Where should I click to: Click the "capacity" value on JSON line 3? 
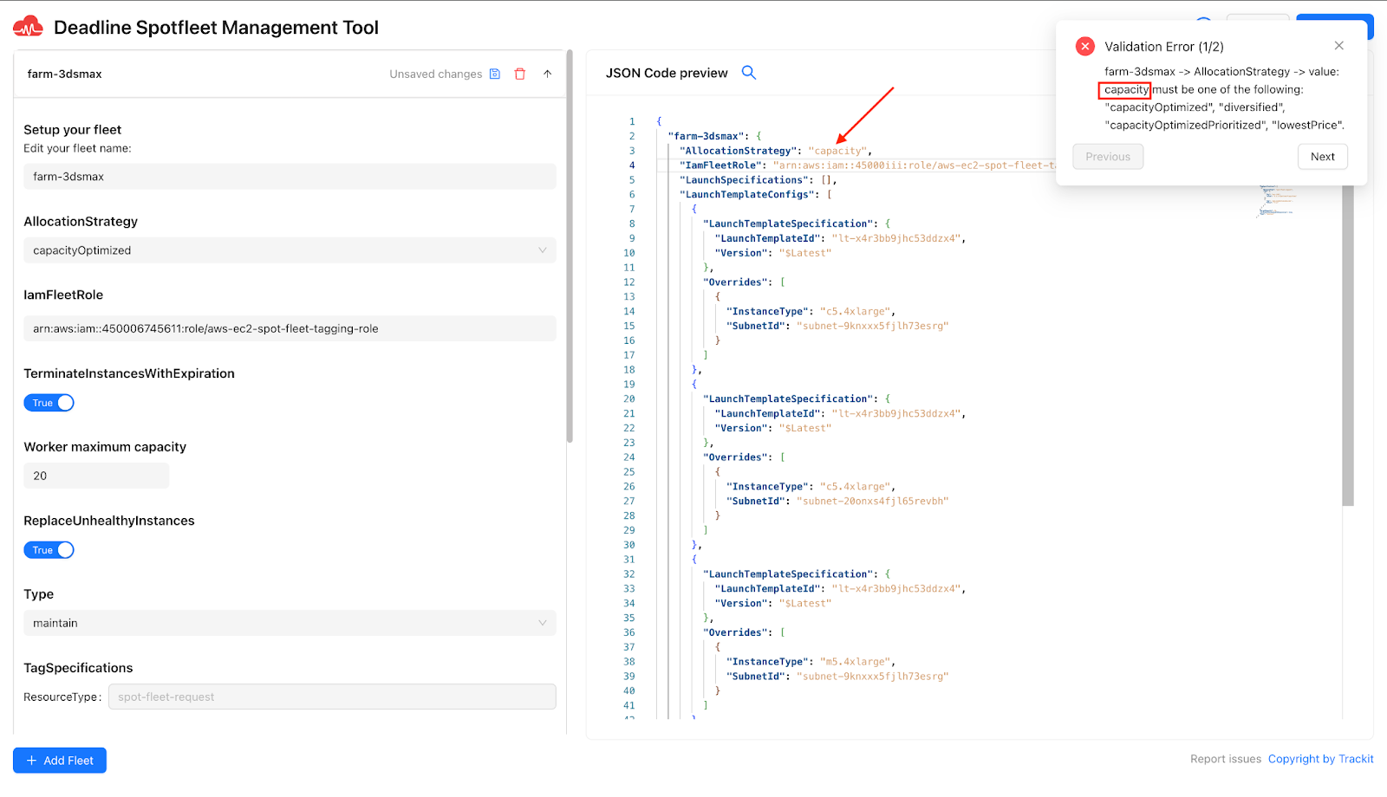837,151
